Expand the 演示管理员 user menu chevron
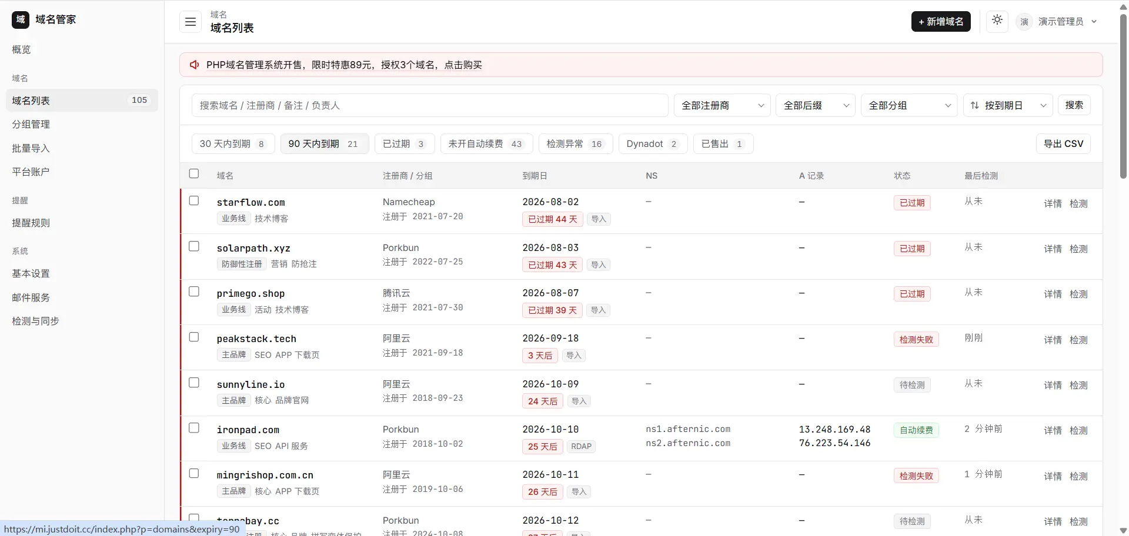 point(1094,22)
